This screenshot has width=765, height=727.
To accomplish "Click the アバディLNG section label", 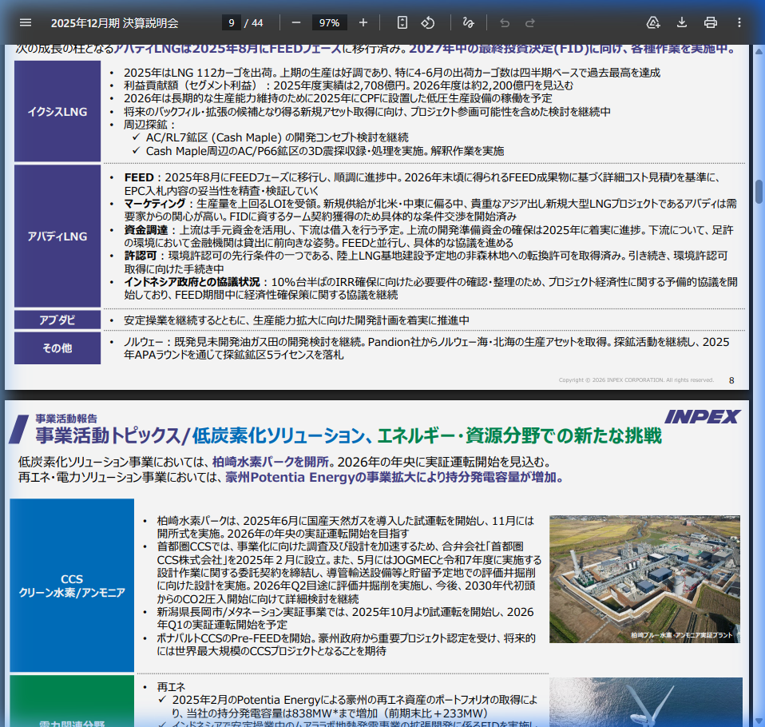I will [x=57, y=236].
